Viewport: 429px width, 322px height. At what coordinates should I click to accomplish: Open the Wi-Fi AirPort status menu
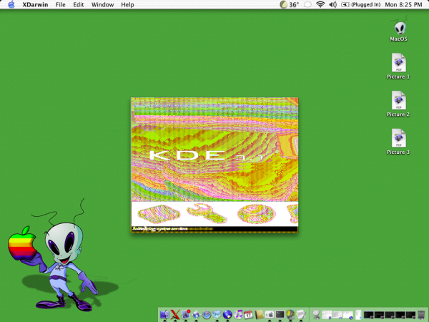(320, 4)
